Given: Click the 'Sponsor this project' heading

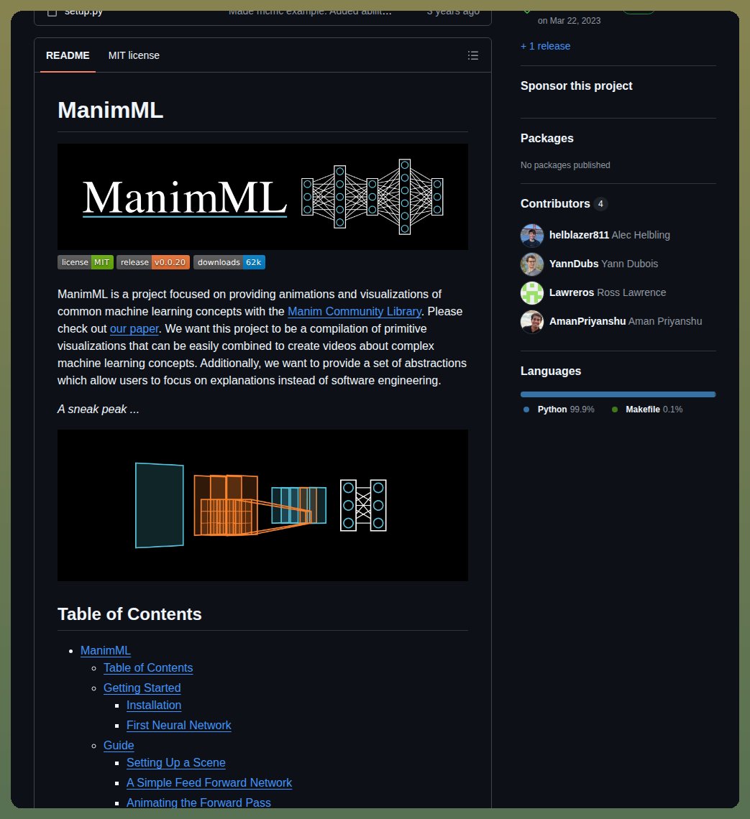Looking at the screenshot, I should [x=576, y=86].
